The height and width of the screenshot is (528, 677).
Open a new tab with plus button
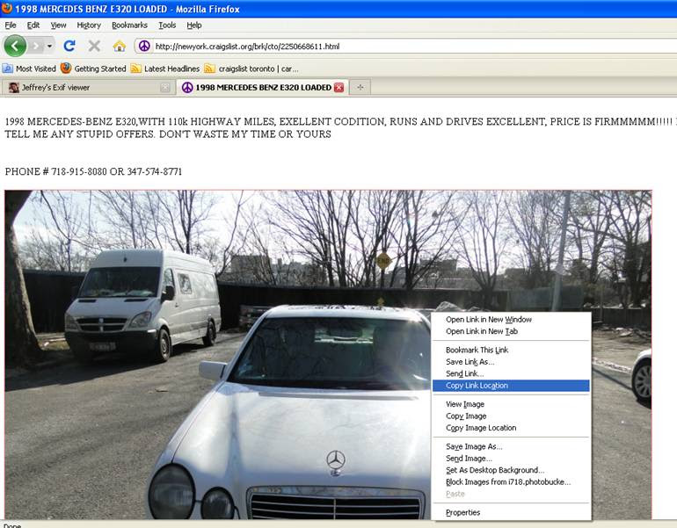[360, 88]
